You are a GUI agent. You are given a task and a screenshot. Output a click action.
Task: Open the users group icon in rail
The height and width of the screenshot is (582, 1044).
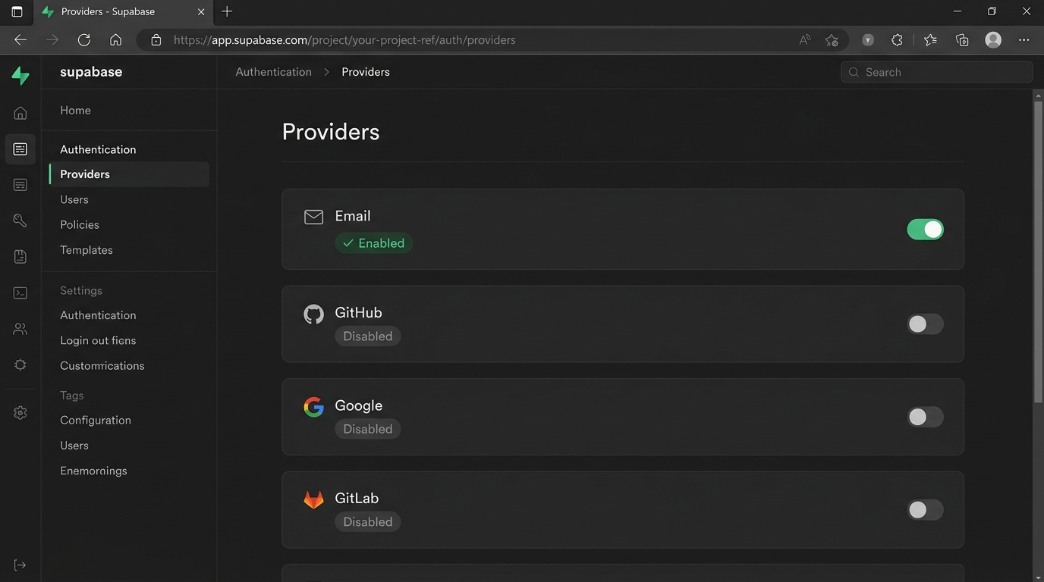tap(20, 329)
